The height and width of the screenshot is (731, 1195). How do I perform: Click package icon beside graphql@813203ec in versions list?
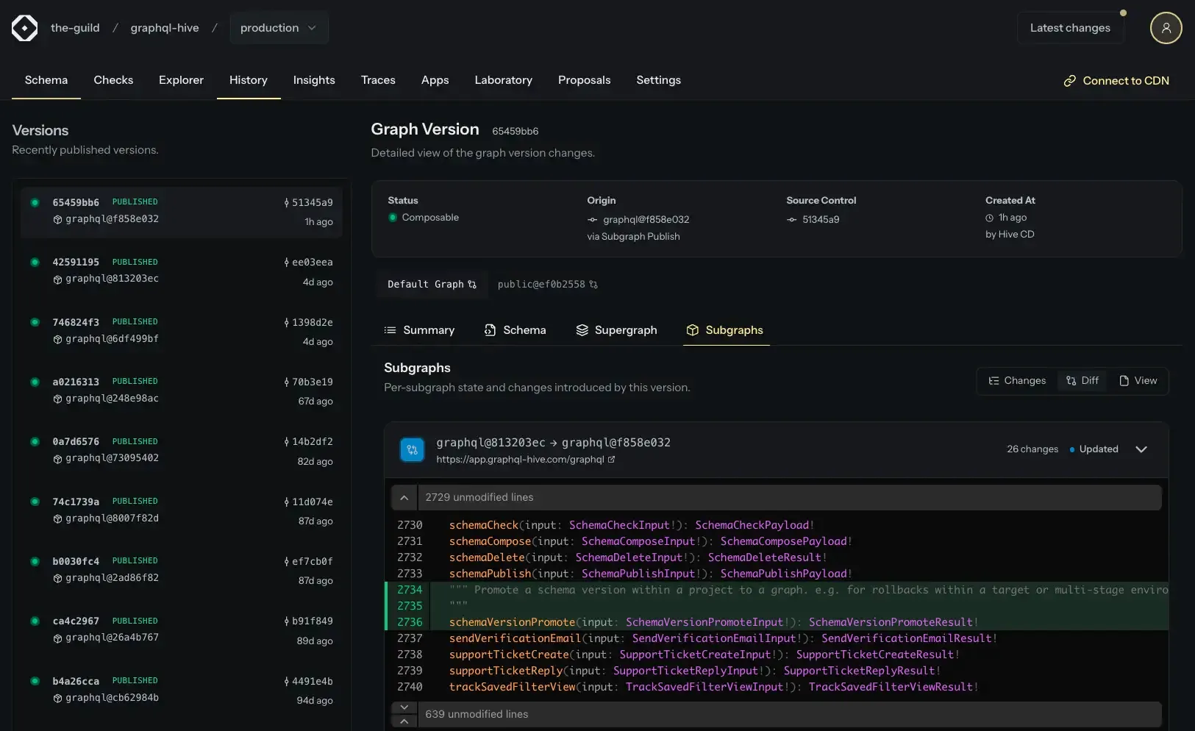(x=57, y=279)
